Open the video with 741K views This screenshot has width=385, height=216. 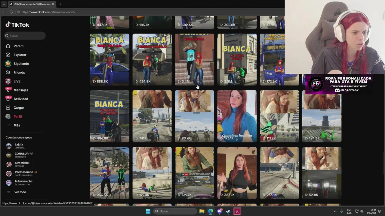[x=152, y=116]
